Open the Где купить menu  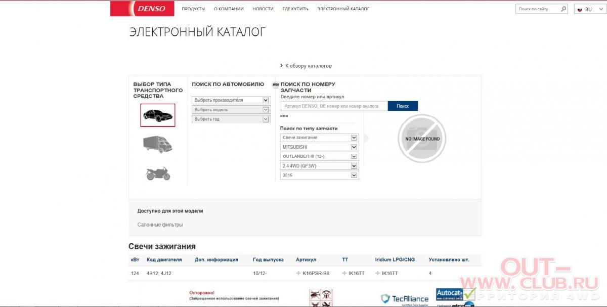click(x=295, y=9)
